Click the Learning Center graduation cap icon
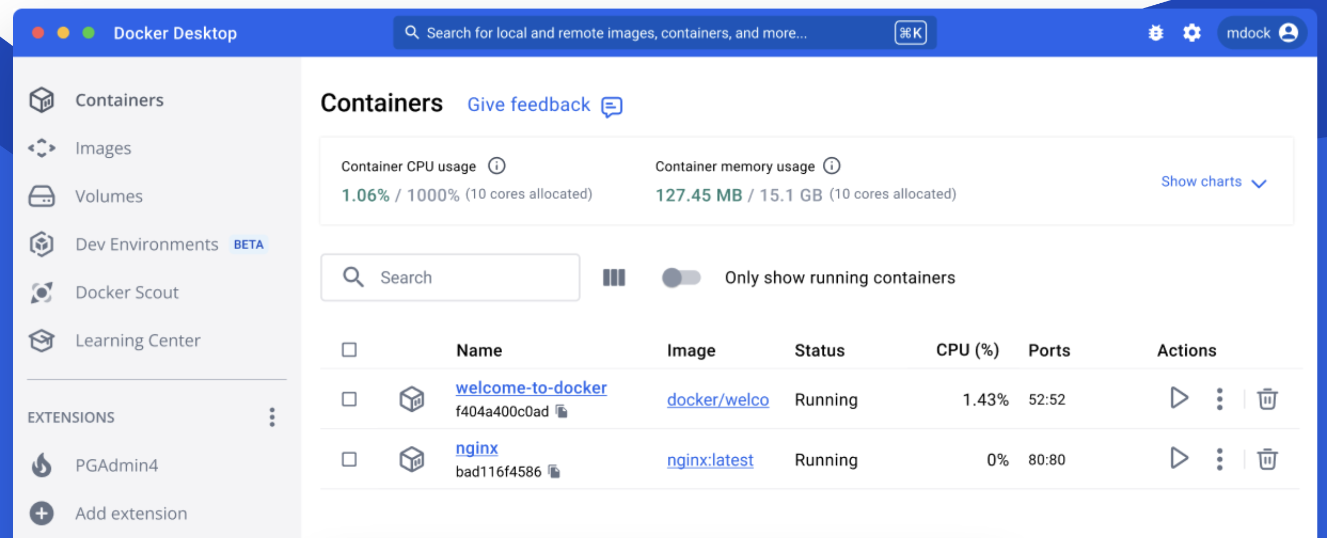 42,341
